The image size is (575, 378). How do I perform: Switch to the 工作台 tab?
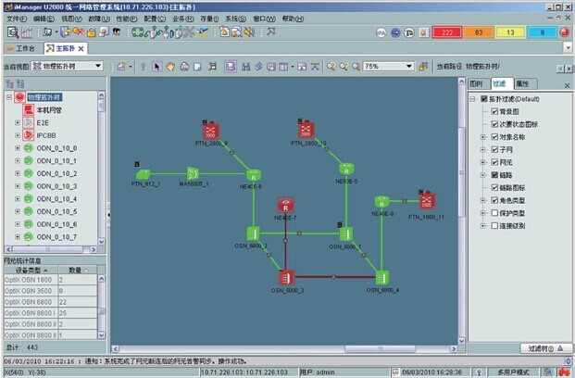[20, 48]
